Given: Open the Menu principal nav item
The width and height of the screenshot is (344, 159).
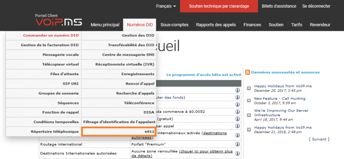Looking at the screenshot, I should (x=105, y=25).
